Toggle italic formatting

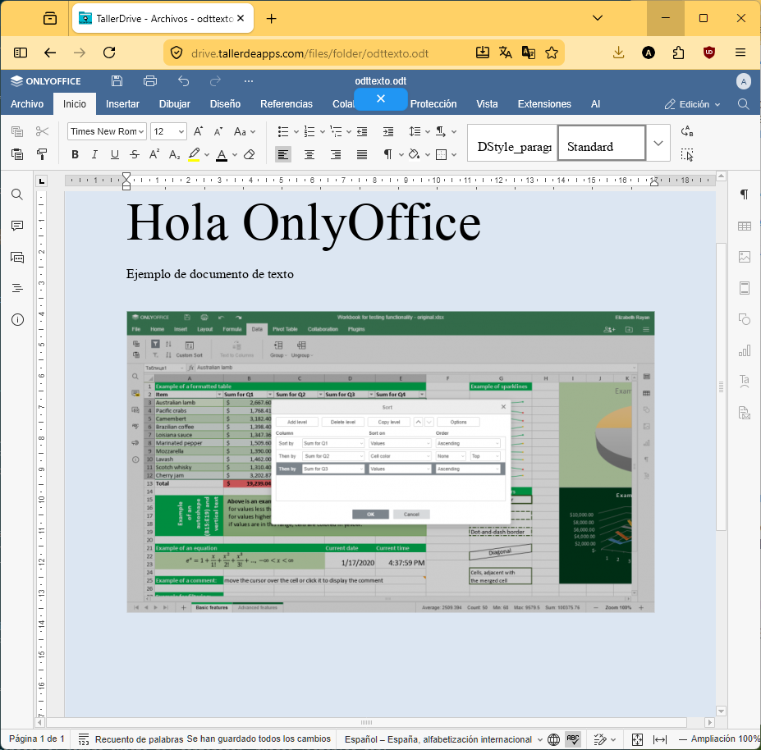point(94,153)
